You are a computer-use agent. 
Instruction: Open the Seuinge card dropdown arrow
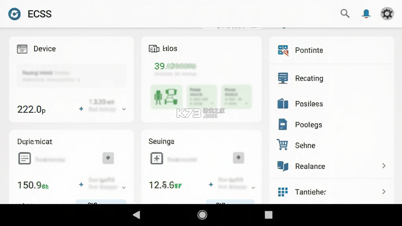(253, 188)
